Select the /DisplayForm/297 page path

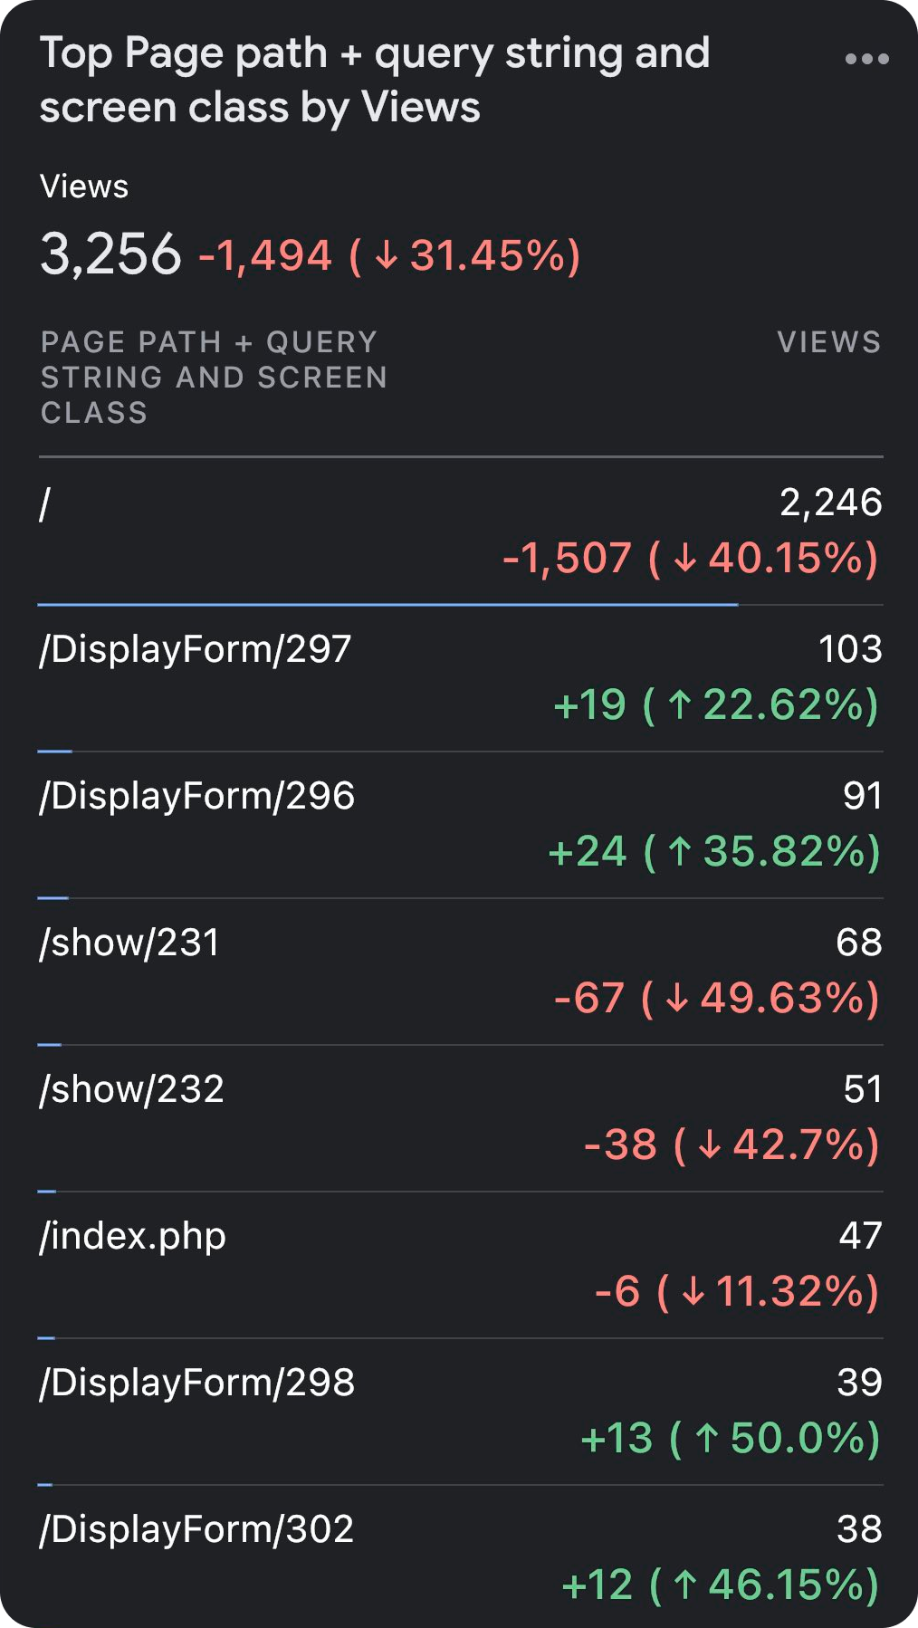point(195,649)
